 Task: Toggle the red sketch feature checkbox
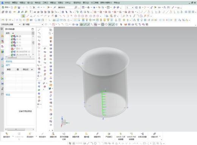12,49
